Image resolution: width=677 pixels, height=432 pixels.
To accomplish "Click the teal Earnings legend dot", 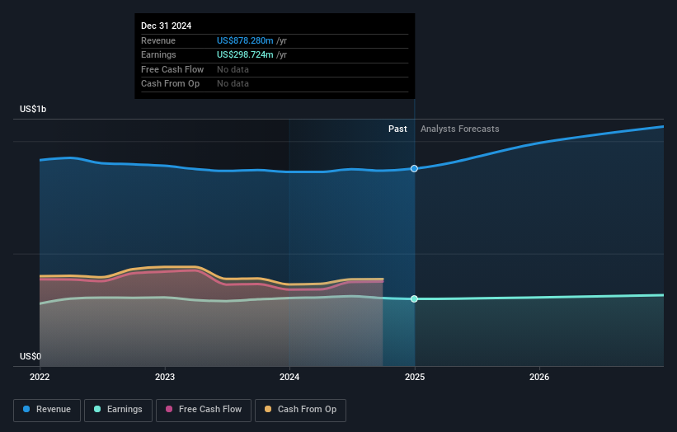I will coord(97,409).
